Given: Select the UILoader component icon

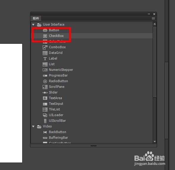Looking at the screenshot, I should [45, 115].
